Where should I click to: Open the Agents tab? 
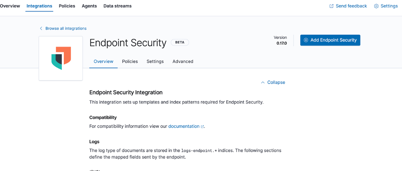(x=89, y=6)
